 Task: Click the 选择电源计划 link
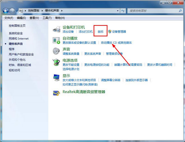71,69
